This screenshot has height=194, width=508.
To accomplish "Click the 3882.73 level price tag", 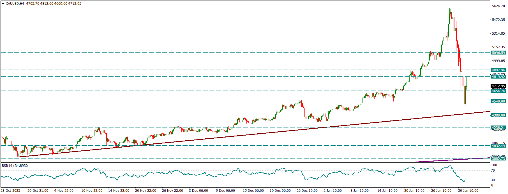I will (x=498, y=158).
